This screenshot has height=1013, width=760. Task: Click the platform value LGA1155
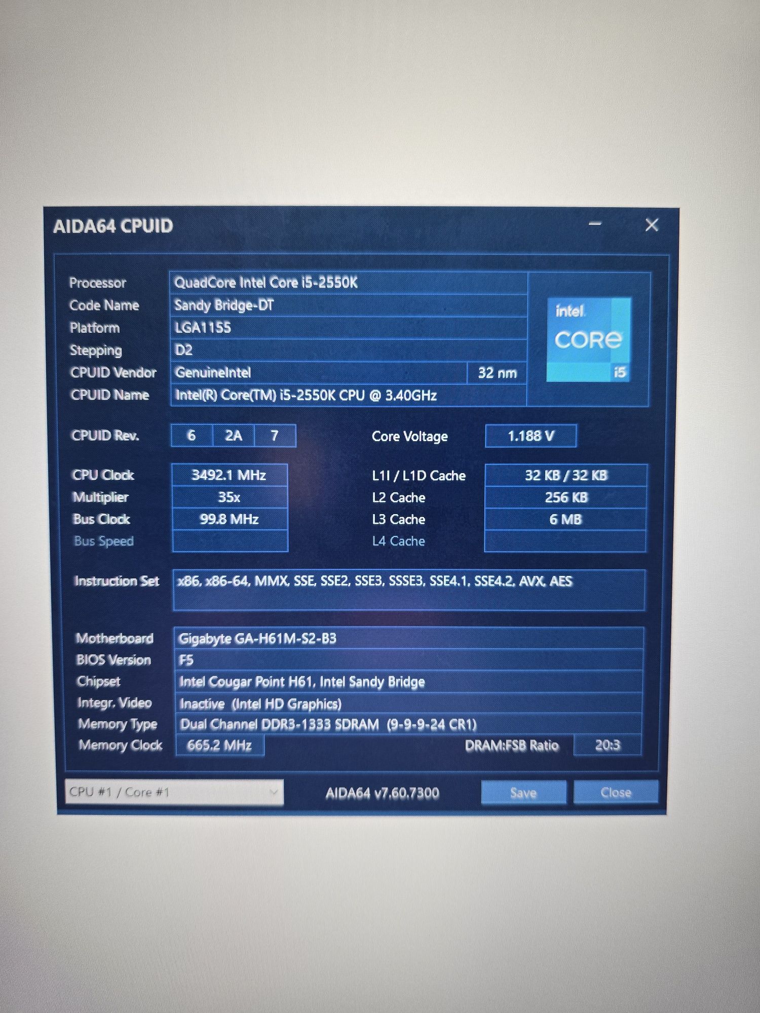pyautogui.click(x=348, y=328)
